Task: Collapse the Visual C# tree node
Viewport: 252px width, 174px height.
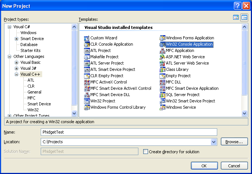Action: point(10,27)
